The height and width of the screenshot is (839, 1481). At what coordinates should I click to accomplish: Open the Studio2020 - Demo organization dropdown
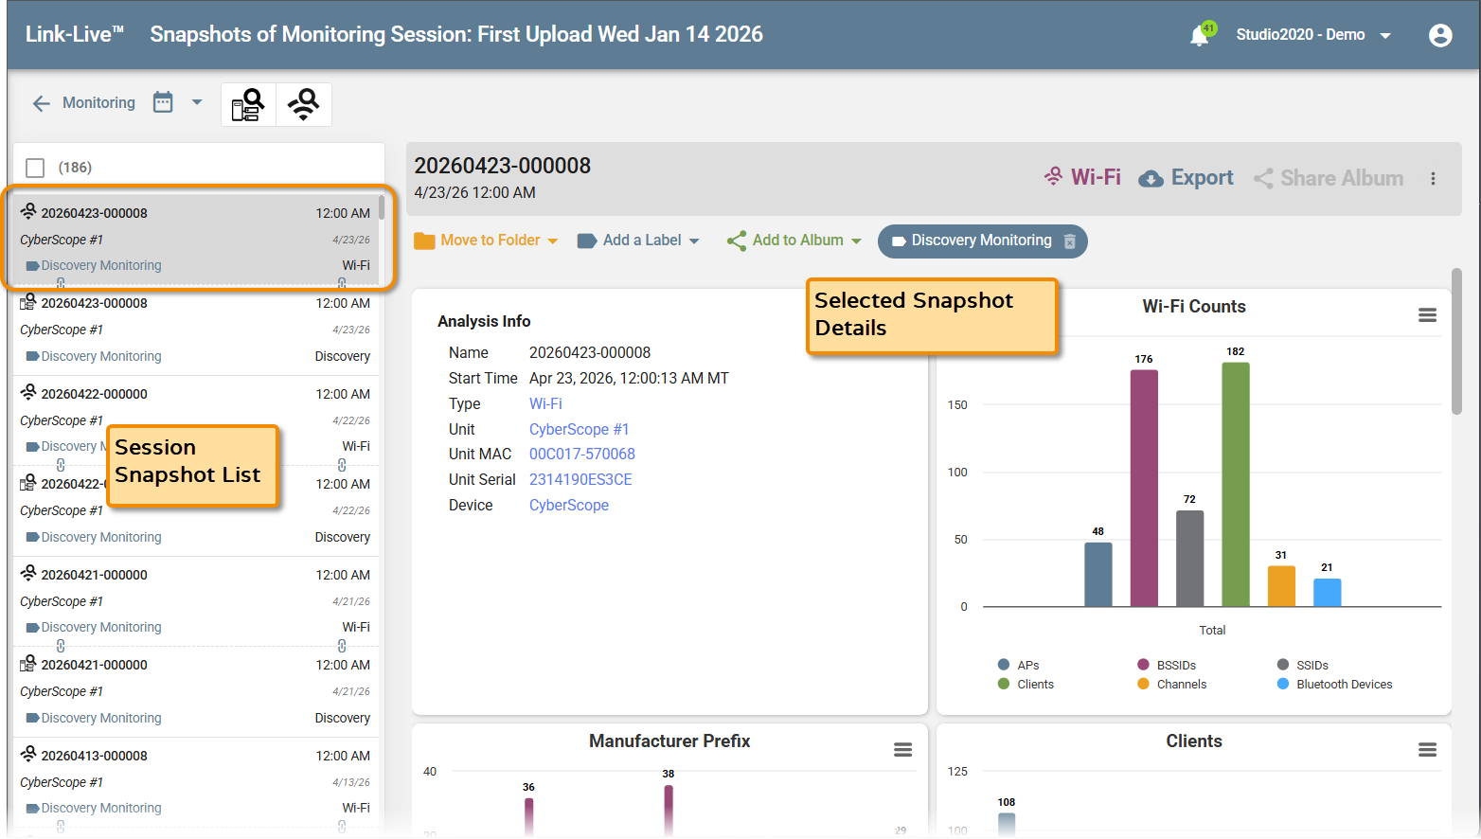point(1313,35)
